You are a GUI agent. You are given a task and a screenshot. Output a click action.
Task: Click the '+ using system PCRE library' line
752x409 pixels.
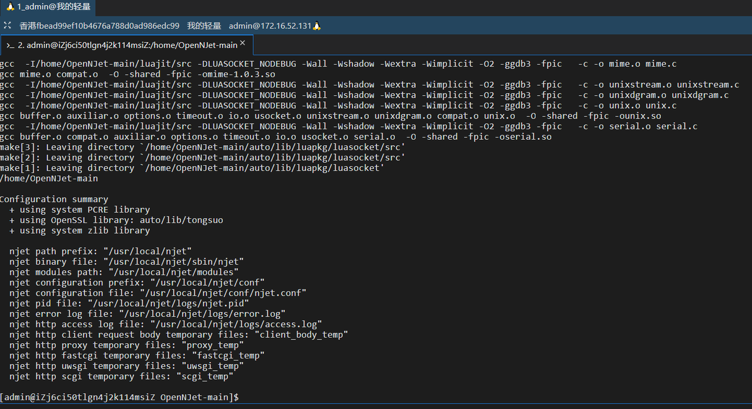pos(79,210)
